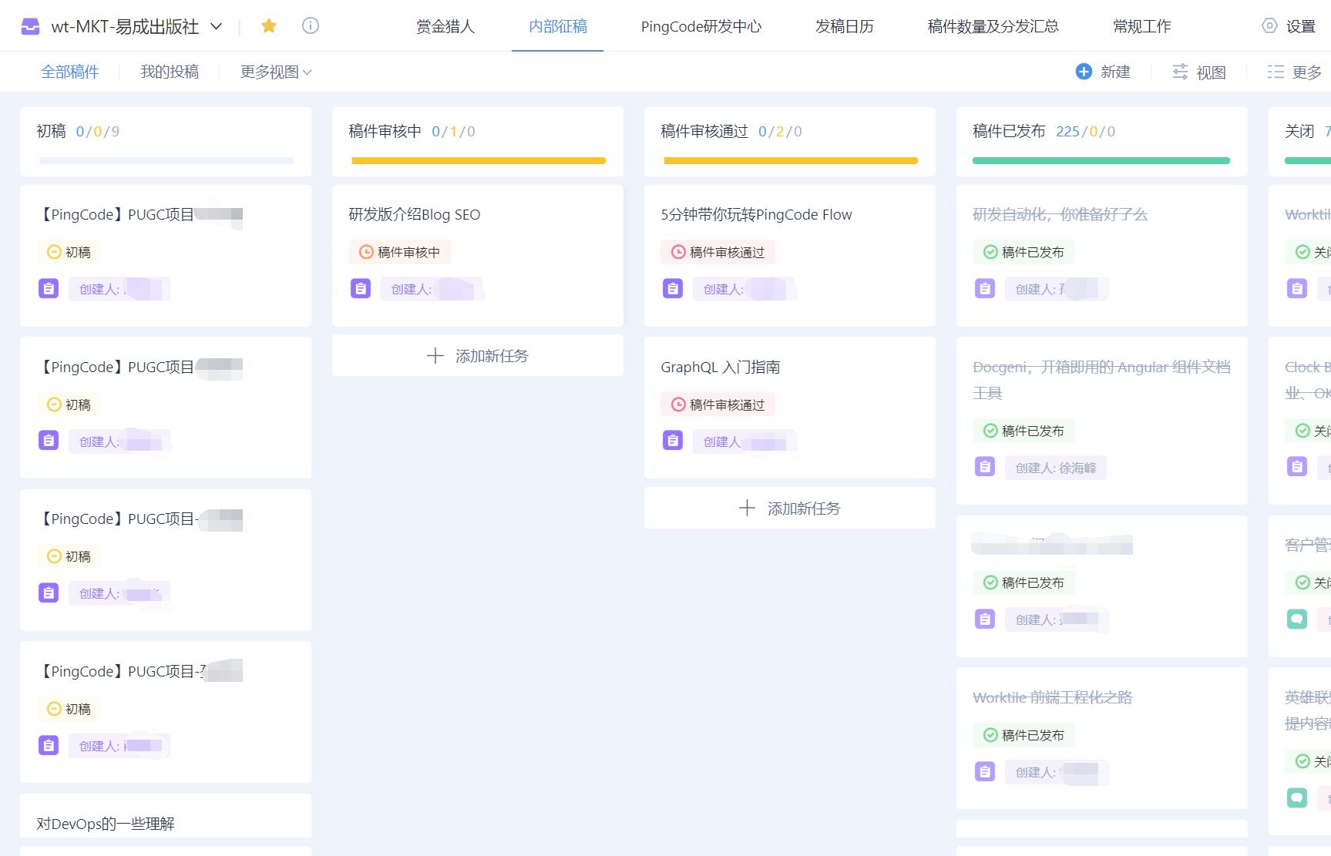Click the 稿件审核中 status clock icon
Screen dimensions: 1331x856
click(x=366, y=252)
